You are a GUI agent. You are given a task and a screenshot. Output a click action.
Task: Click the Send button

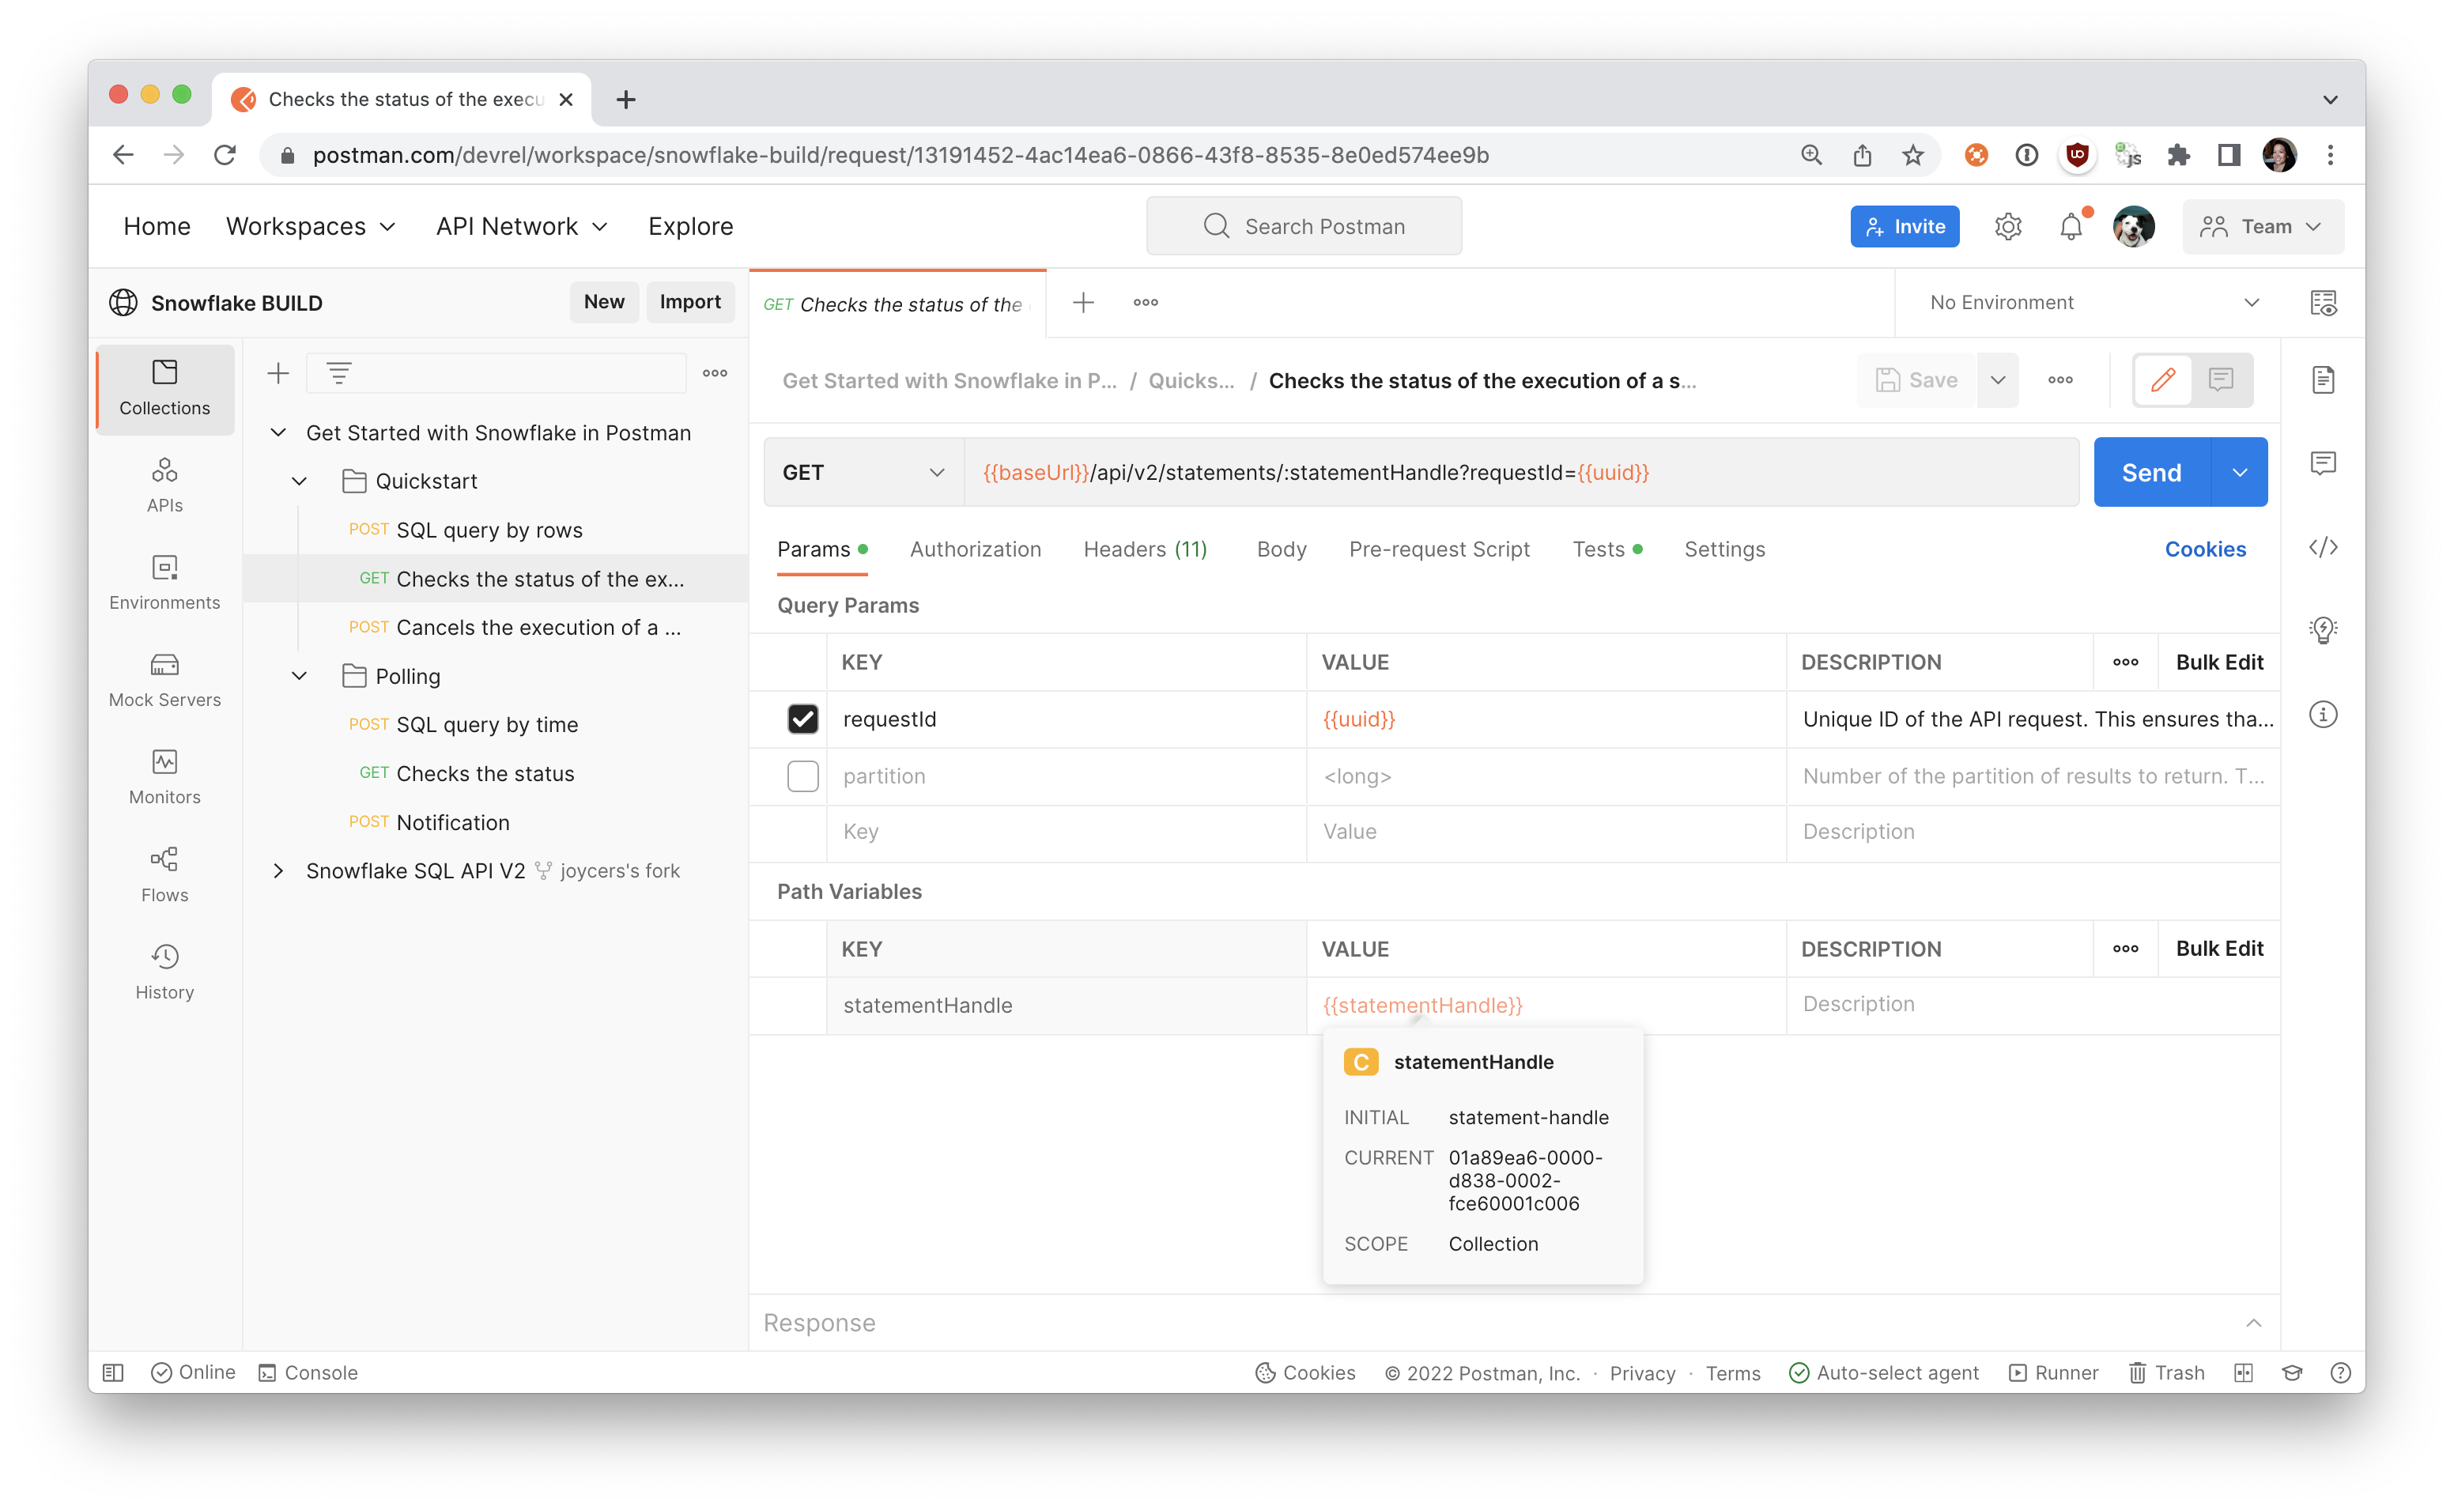click(2150, 471)
